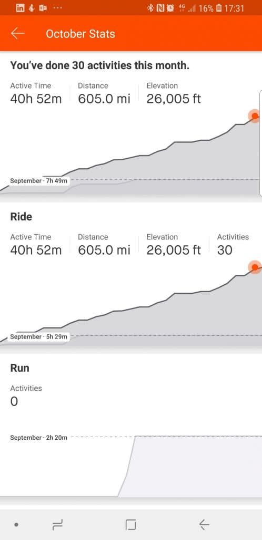Tap the Bluetooth icon in status bar
The width and height of the screenshot is (262, 540).
(x=150, y=8)
